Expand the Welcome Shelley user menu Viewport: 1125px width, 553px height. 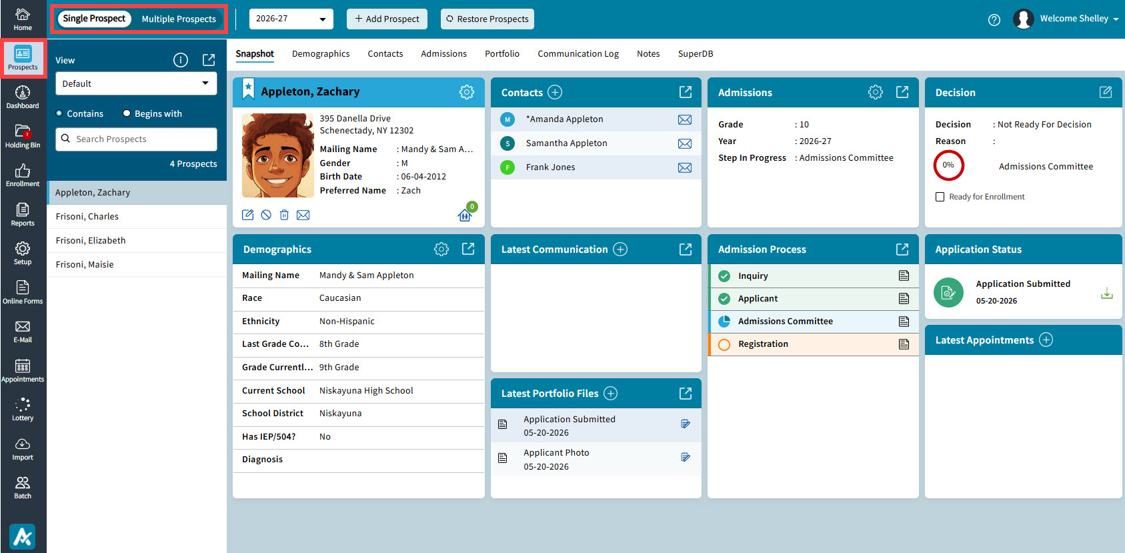(x=1066, y=19)
